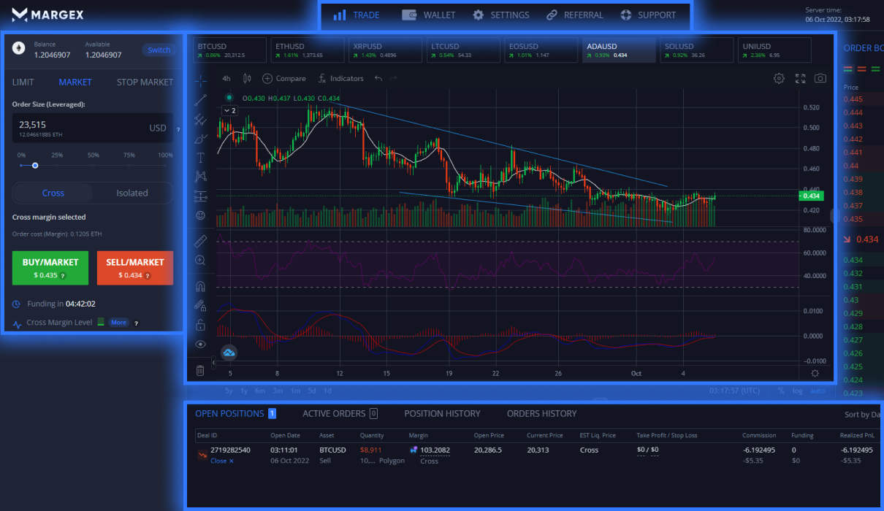Open the Compare symbol selector

point(284,78)
